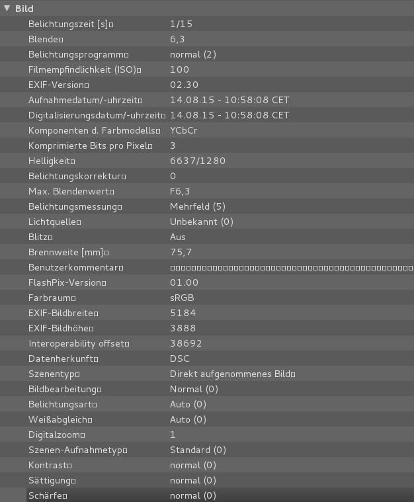Click the Bild section header label
Screen dimensions: 414x502
tap(24, 9)
